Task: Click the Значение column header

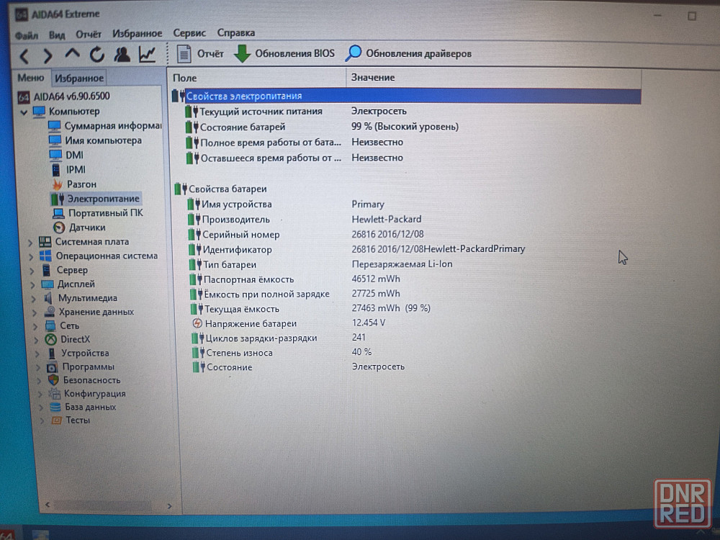Action: click(x=373, y=77)
